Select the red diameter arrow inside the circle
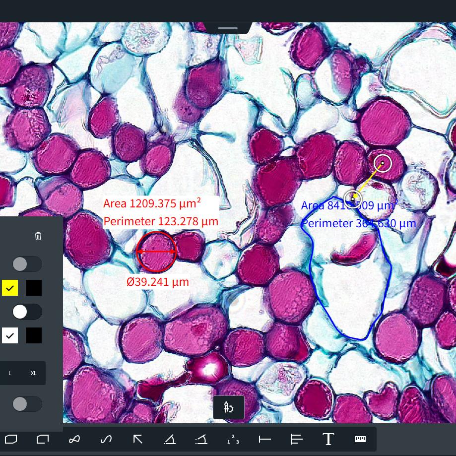 tap(156, 252)
